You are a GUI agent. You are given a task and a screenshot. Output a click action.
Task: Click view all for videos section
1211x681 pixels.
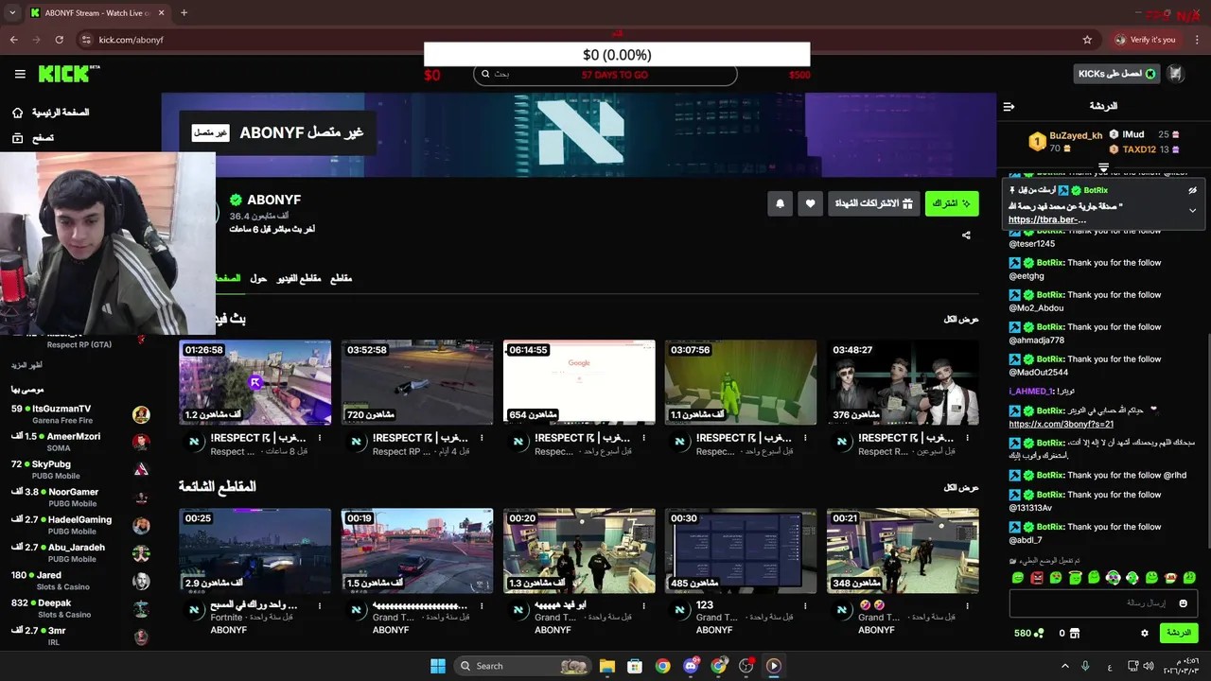tap(961, 320)
